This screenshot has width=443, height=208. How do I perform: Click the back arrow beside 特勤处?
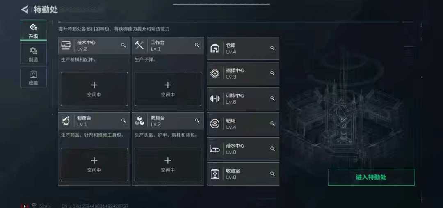click(x=25, y=9)
